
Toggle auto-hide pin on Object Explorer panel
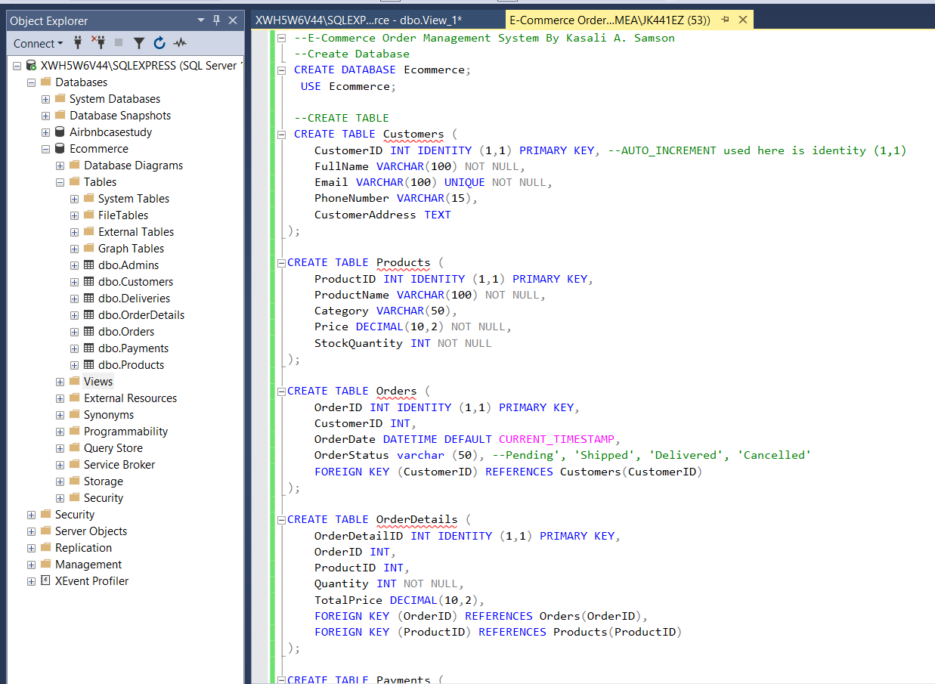pyautogui.click(x=217, y=20)
